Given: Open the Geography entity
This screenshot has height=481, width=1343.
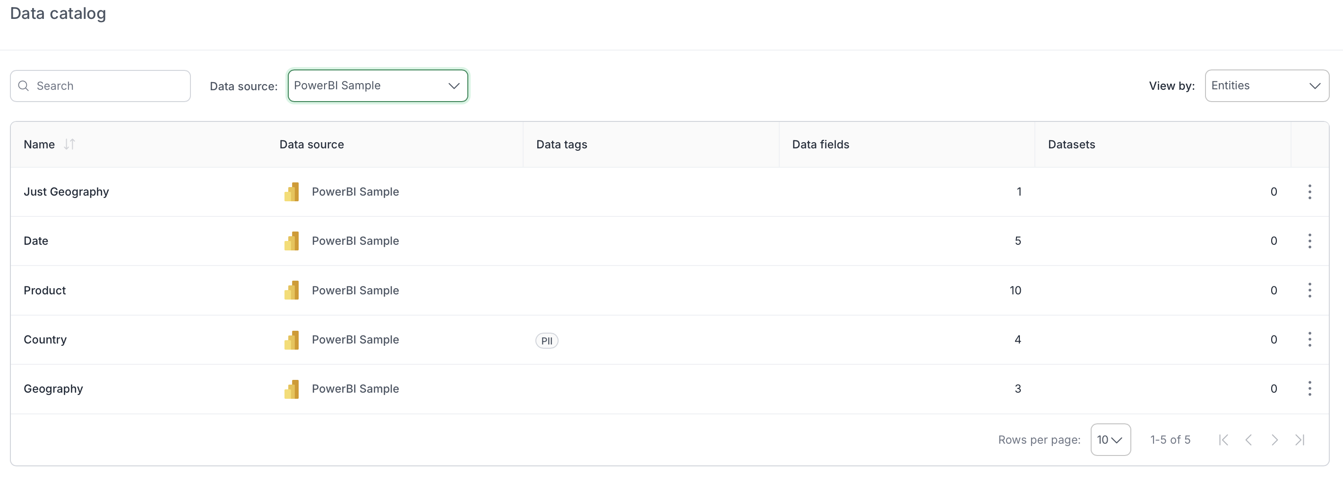Looking at the screenshot, I should [x=53, y=389].
